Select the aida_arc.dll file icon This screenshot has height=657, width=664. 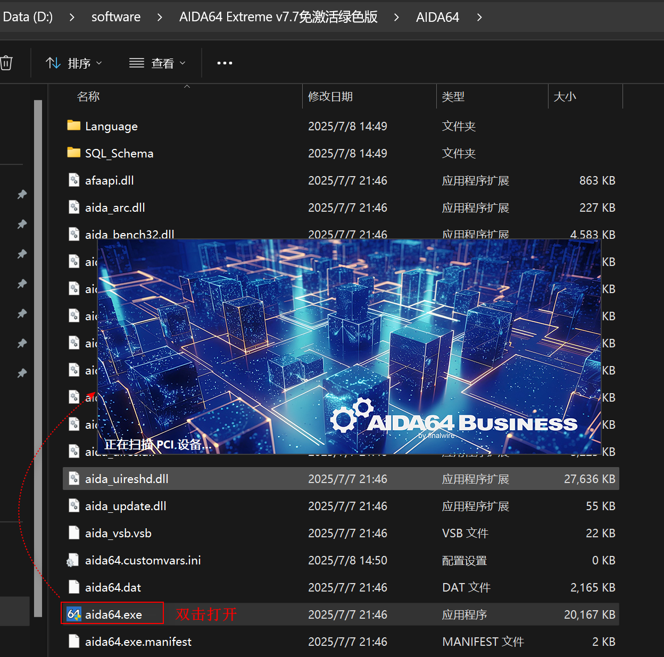coord(74,207)
